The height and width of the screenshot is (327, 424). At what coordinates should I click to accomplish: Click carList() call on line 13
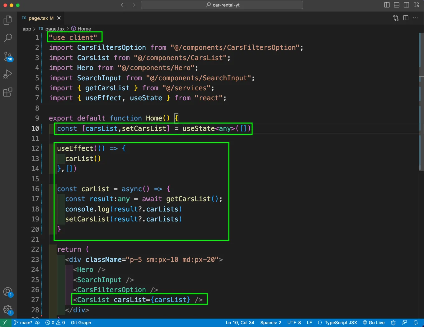coord(83,159)
